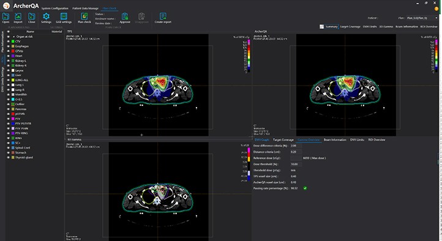This screenshot has height=241, width=442.
Task: Click the Close plan icon
Action: click(32, 17)
